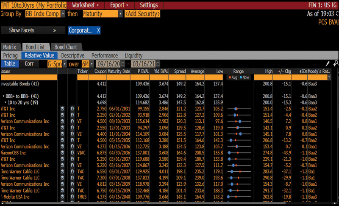Open the Settings menu

149,5
